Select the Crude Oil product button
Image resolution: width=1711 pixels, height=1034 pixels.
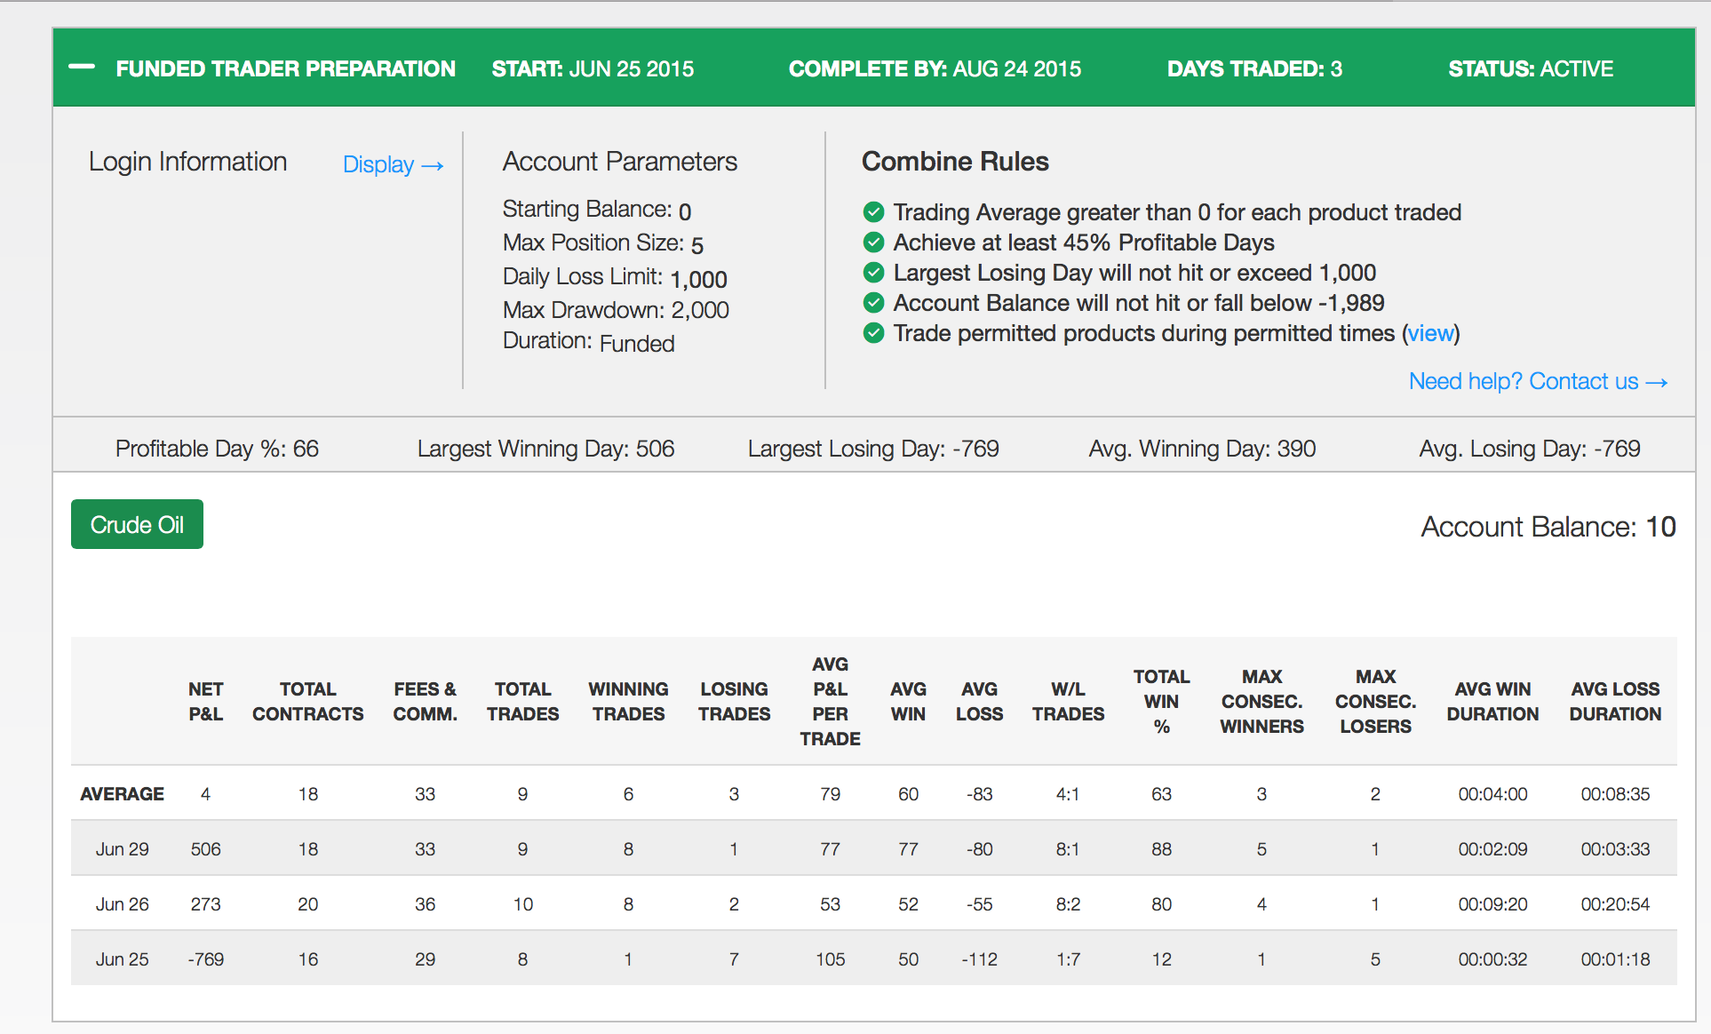137,524
